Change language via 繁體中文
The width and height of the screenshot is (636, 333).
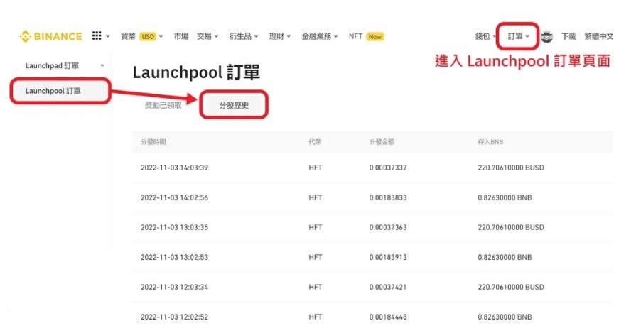pos(598,36)
